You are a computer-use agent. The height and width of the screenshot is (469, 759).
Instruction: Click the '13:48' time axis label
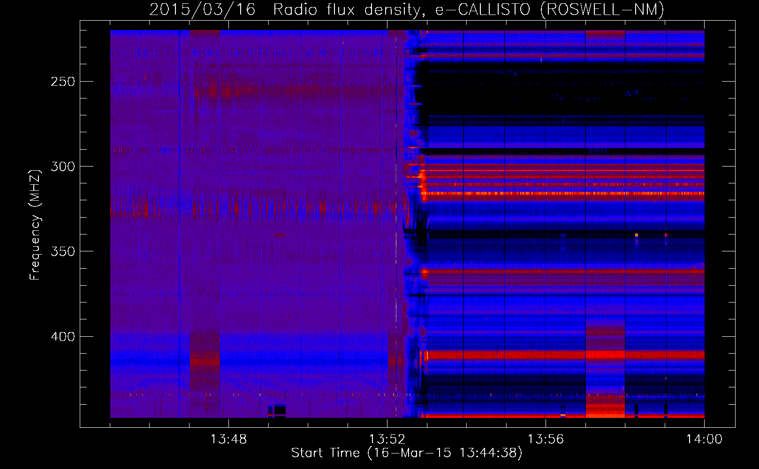(228, 439)
